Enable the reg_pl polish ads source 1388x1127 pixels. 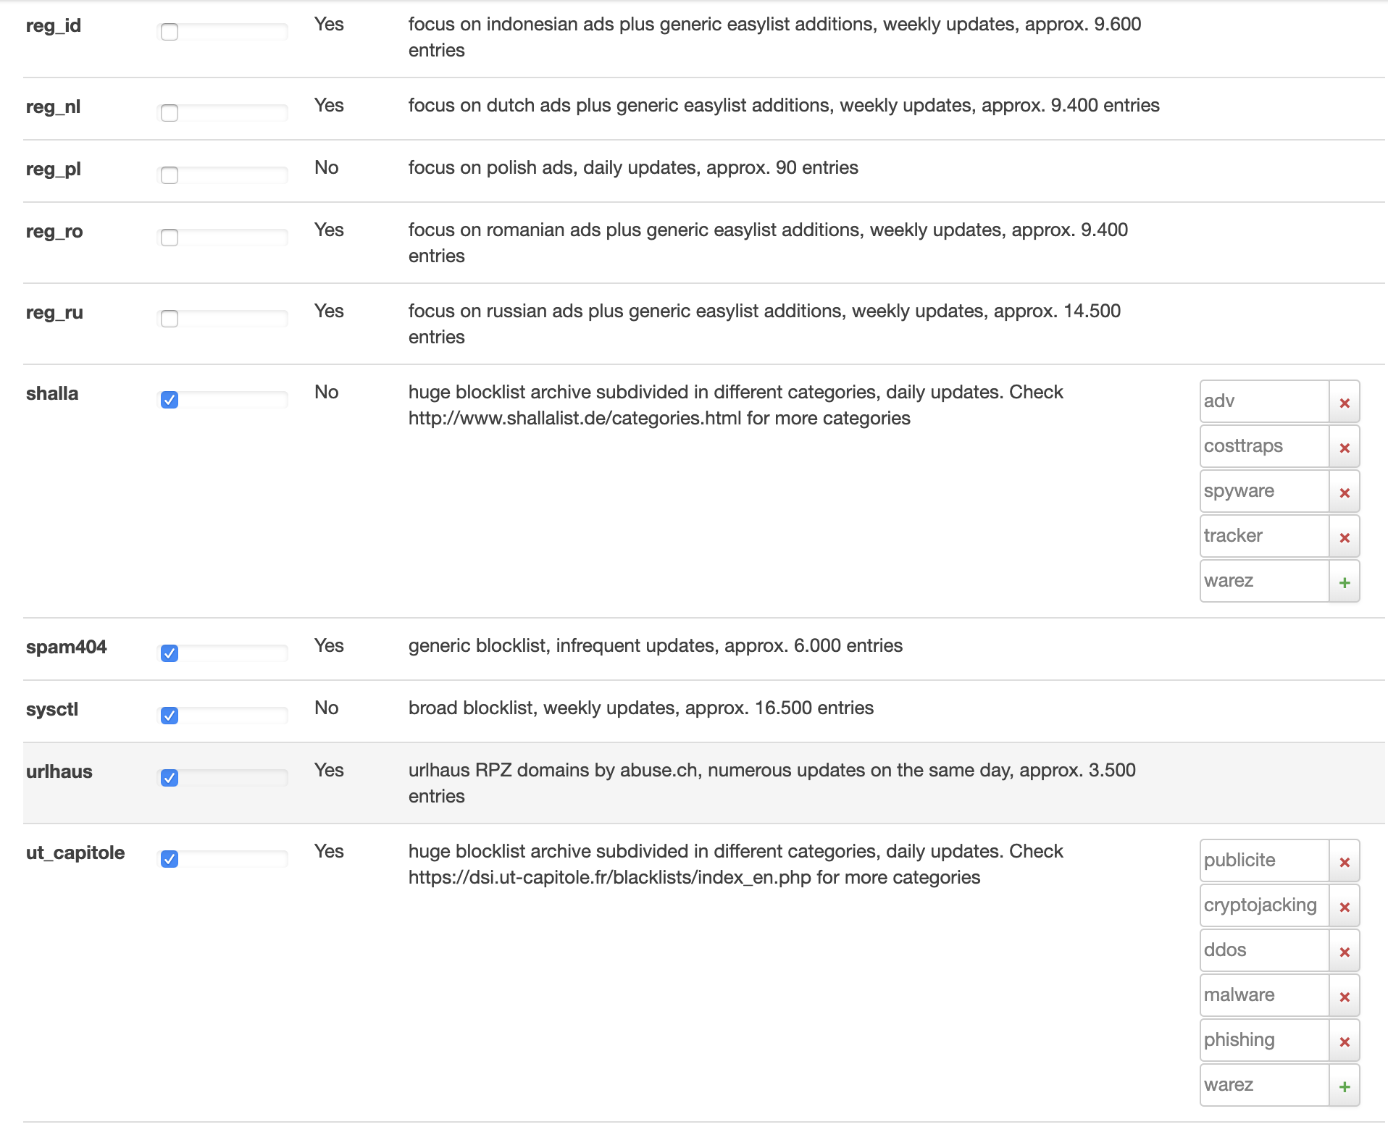[170, 175]
